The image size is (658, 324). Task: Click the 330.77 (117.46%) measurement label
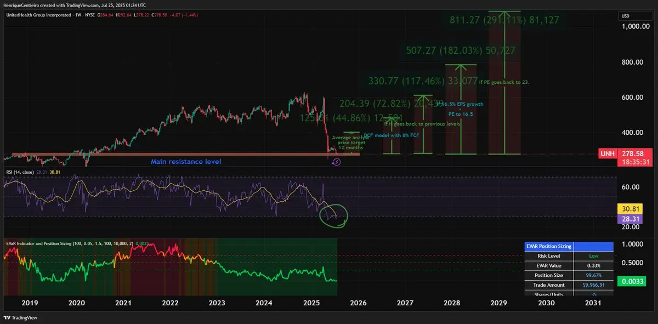pyautogui.click(x=423, y=81)
